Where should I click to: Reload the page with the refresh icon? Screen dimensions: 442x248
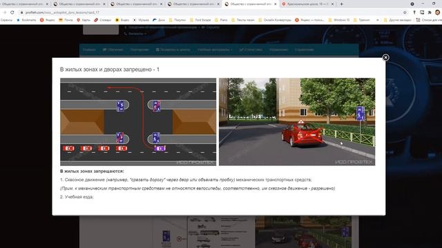click(x=12, y=12)
